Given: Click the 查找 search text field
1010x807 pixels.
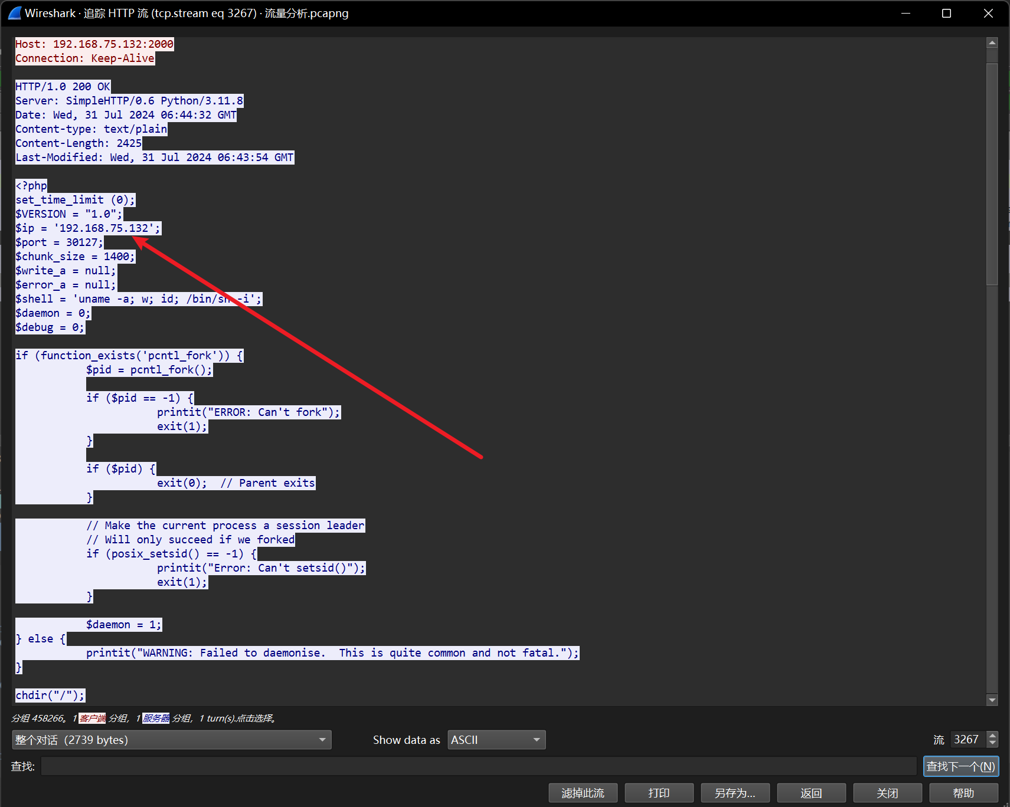Looking at the screenshot, I should [478, 766].
